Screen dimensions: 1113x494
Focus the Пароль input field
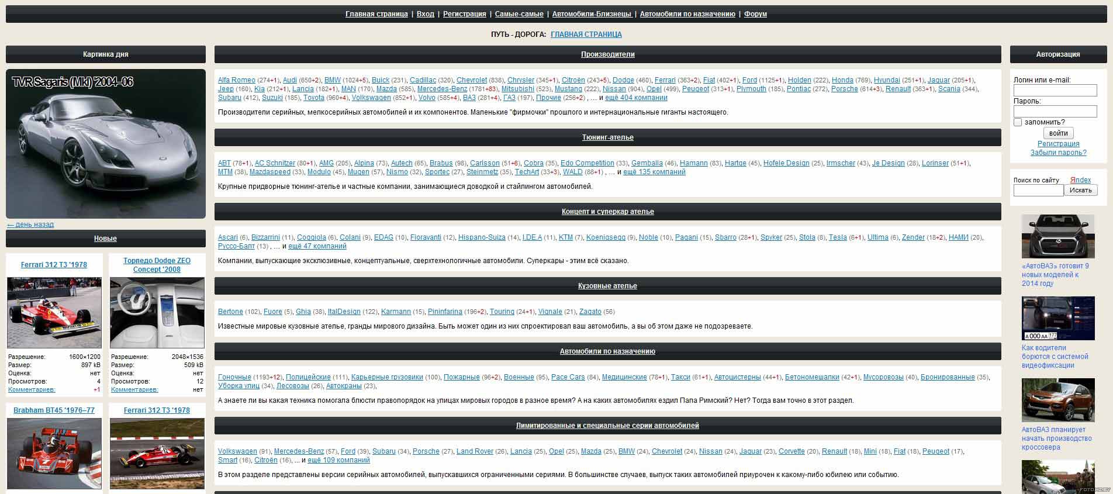click(x=1055, y=111)
